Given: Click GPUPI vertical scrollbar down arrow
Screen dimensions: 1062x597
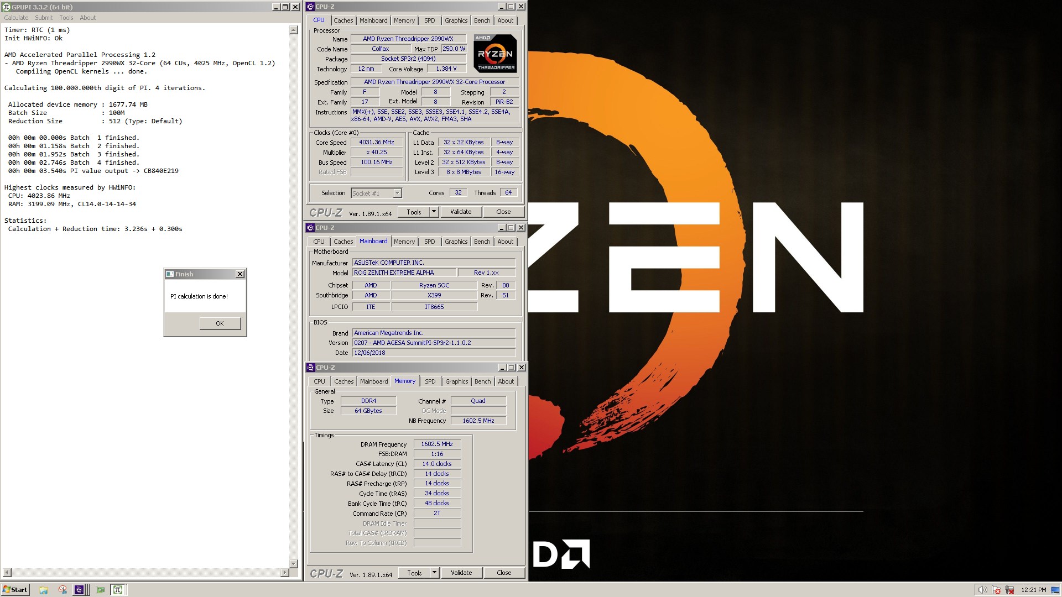Looking at the screenshot, I should (x=294, y=564).
